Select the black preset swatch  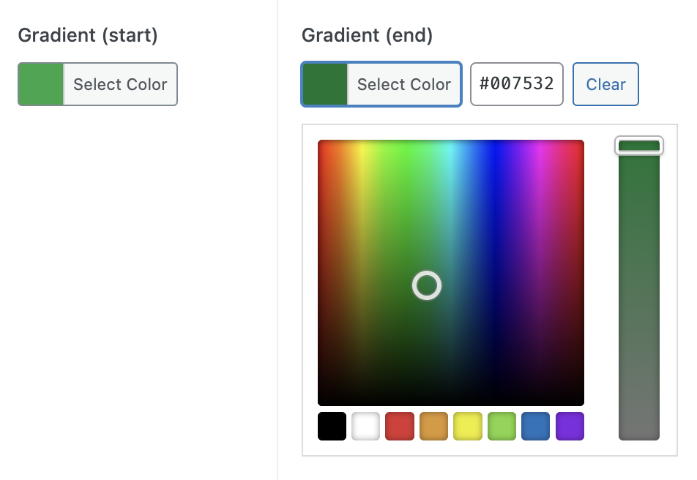pos(332,426)
